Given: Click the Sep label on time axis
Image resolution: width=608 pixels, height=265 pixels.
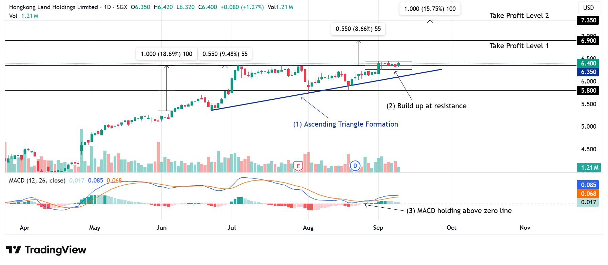Looking at the screenshot, I should click(x=378, y=228).
